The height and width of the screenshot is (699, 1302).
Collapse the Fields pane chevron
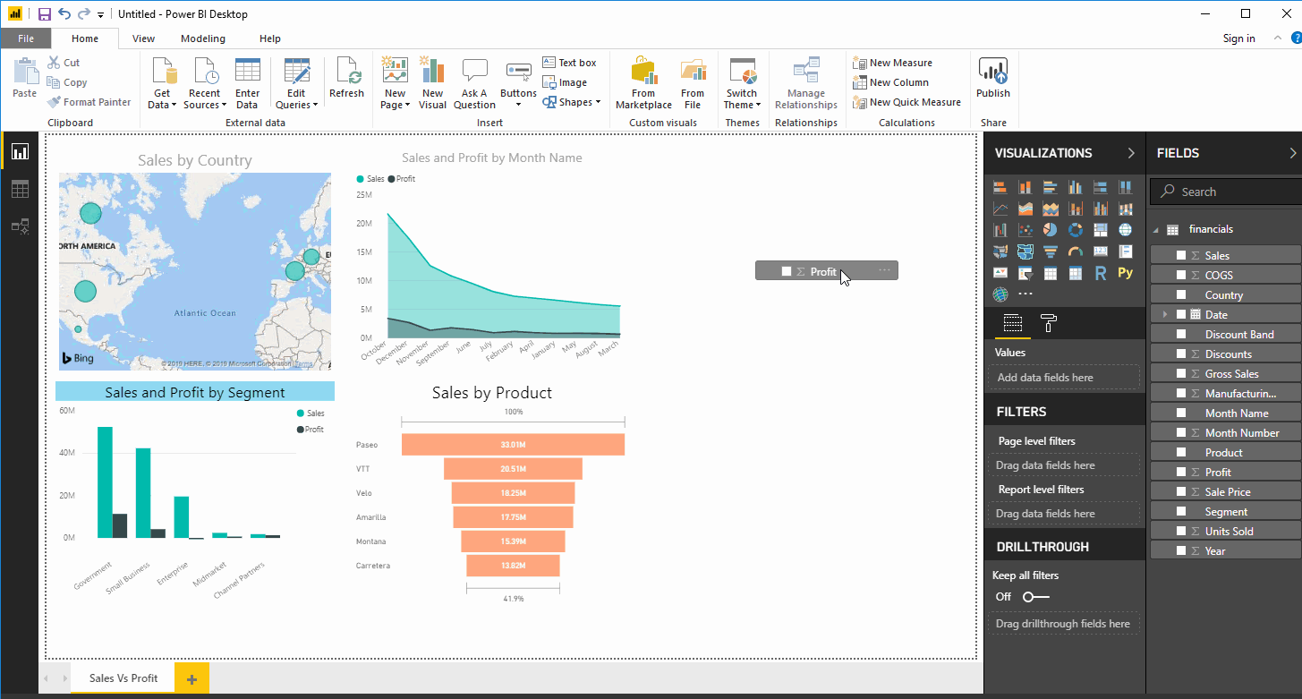pos(1292,153)
